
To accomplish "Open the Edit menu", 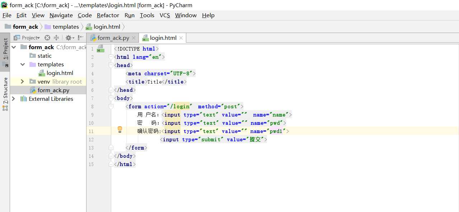I will [22, 15].
